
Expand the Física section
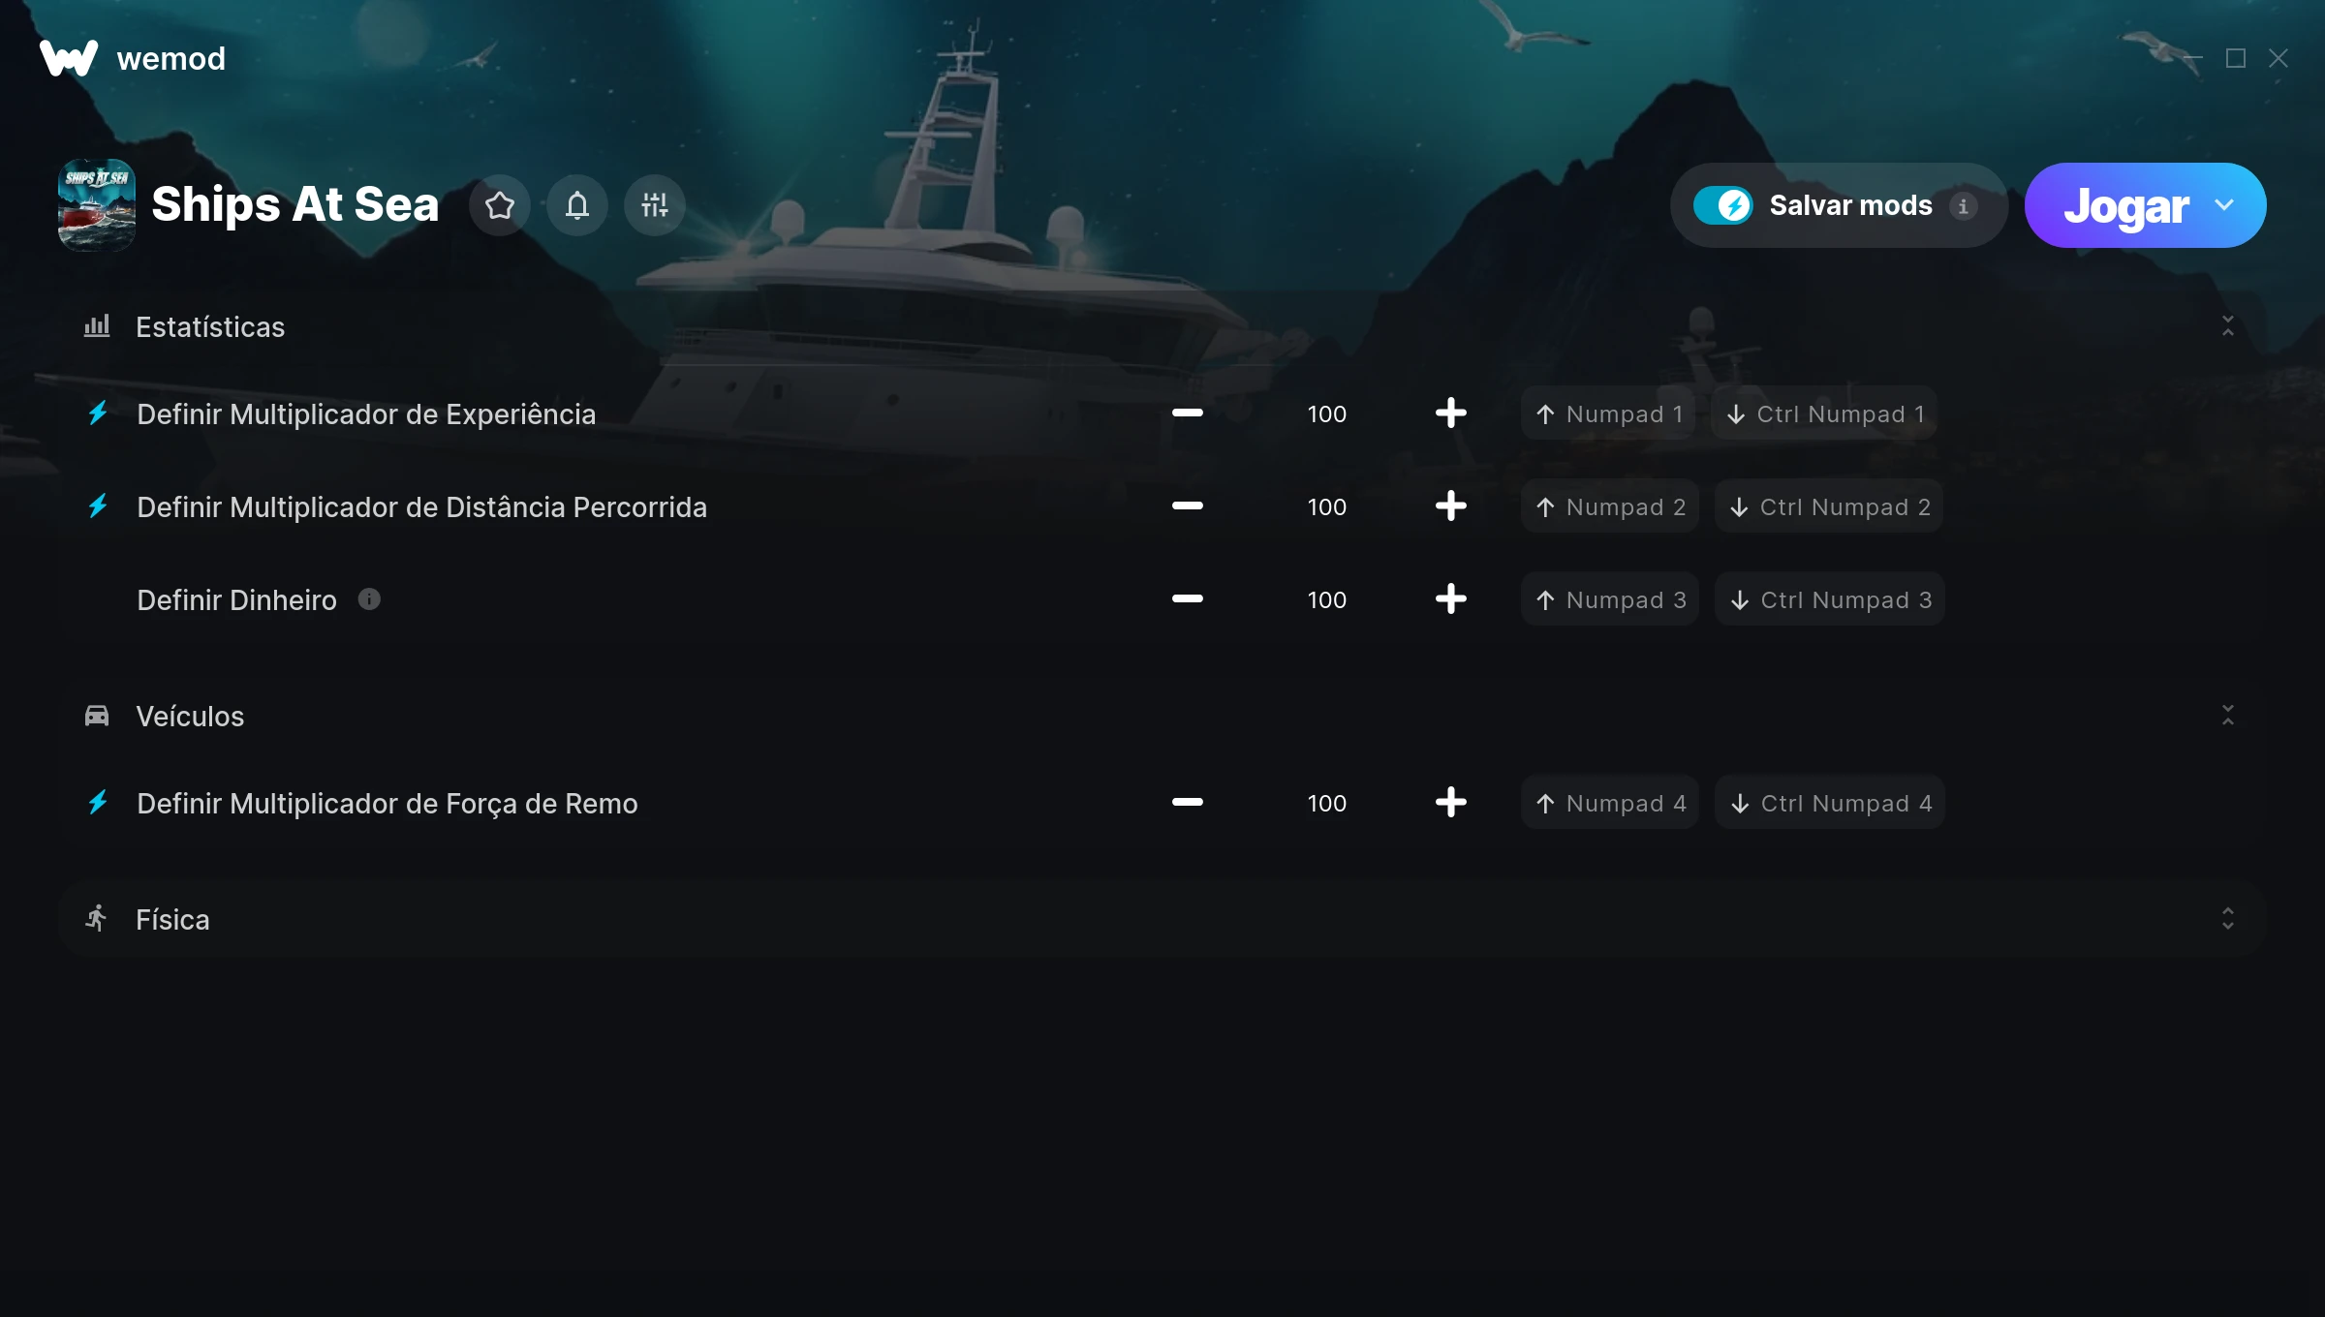click(2228, 919)
